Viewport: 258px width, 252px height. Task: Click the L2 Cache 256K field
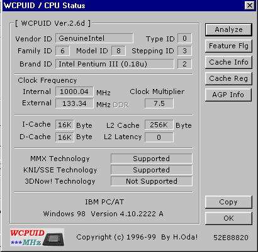[x=159, y=125]
